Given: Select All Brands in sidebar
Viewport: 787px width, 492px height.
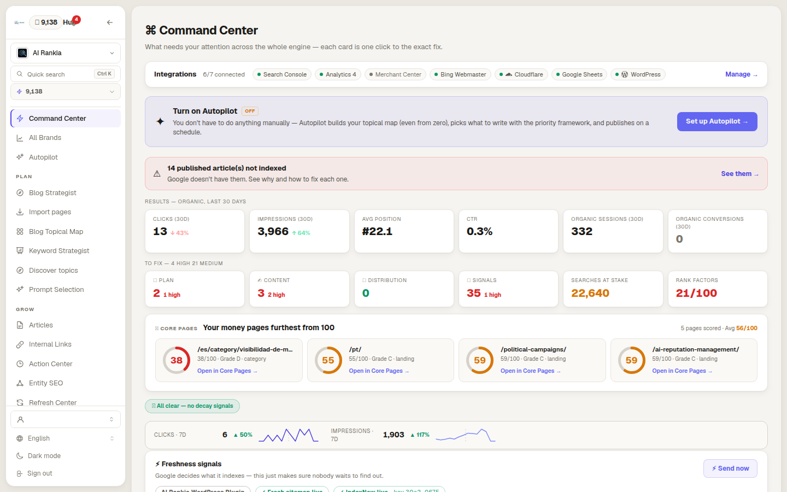Looking at the screenshot, I should point(66,138).
